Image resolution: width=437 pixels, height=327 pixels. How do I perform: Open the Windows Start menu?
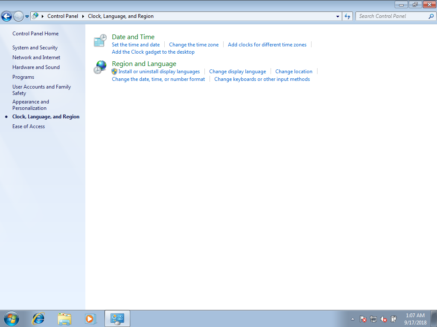click(x=12, y=318)
